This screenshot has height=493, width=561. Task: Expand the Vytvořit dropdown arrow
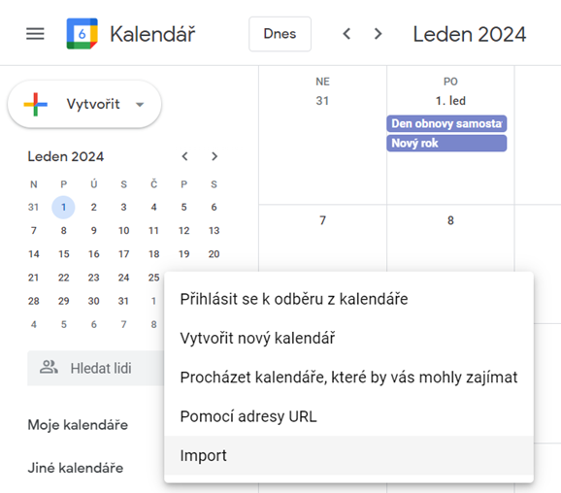point(140,105)
